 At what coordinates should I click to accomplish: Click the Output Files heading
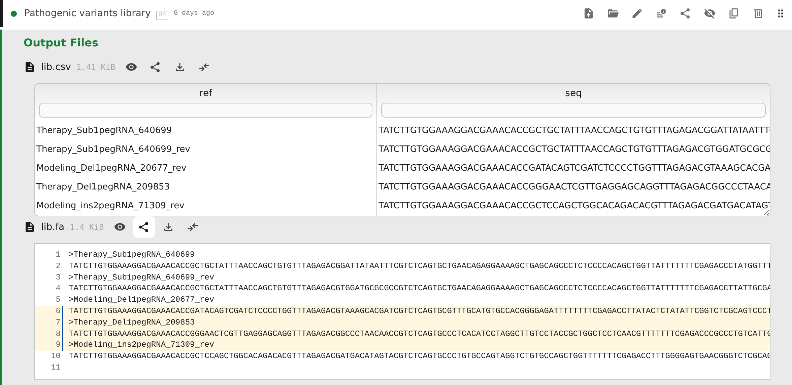click(61, 43)
